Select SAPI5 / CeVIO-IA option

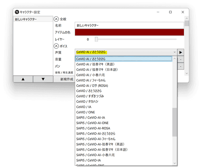pos(124,160)
